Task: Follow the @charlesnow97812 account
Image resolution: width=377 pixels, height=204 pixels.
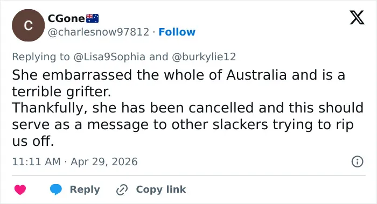Action: (x=177, y=32)
